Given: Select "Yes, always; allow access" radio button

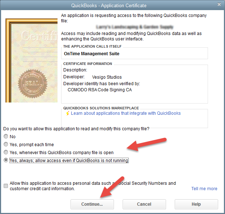Looking at the screenshot, I should [x=6, y=160].
